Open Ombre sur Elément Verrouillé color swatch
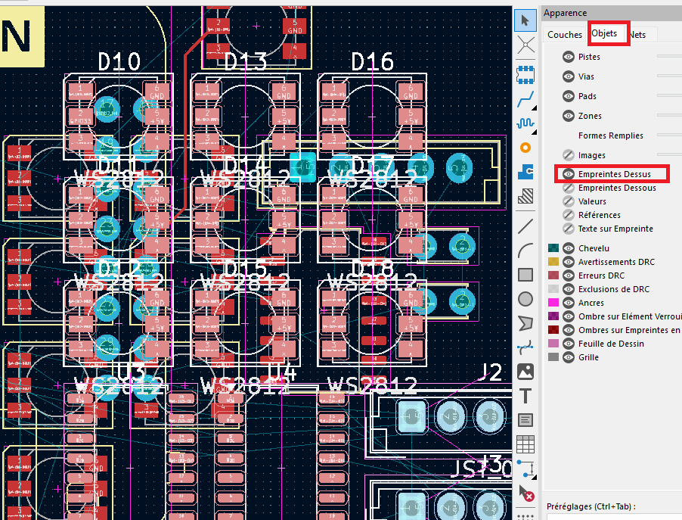The width and height of the screenshot is (682, 520). tap(553, 316)
